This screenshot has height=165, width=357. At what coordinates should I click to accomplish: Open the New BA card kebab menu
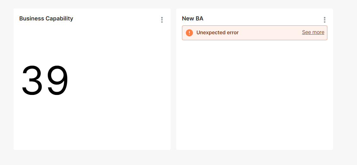[x=325, y=20]
